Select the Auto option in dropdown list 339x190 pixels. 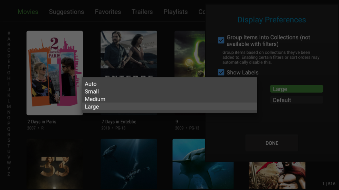91,84
